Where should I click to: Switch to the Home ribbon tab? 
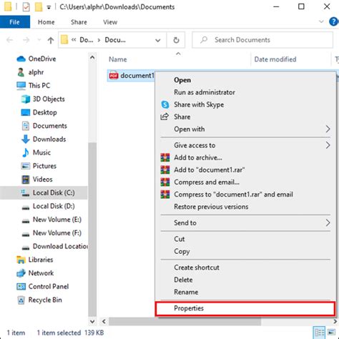point(46,22)
